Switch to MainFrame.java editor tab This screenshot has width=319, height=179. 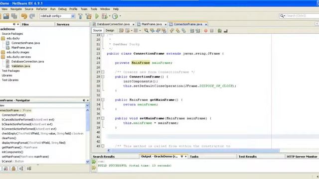(x=152, y=24)
